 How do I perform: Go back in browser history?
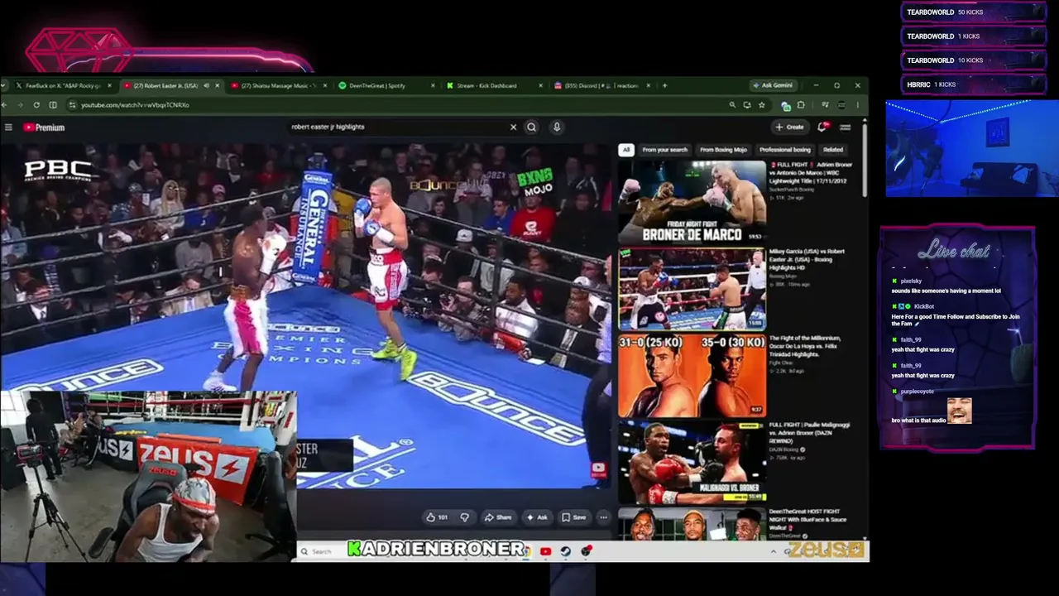(6, 105)
